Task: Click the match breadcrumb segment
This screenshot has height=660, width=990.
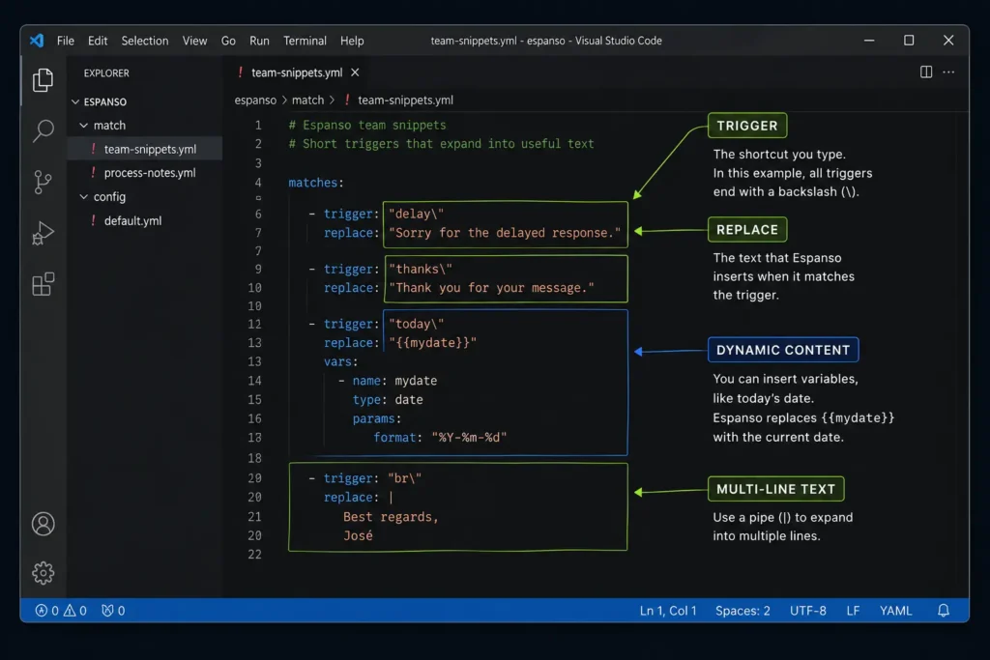Action: pyautogui.click(x=307, y=100)
